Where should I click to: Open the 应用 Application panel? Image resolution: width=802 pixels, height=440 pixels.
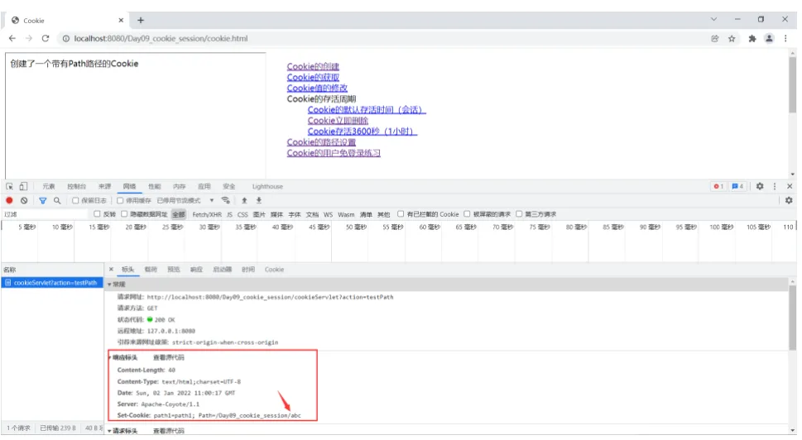point(204,187)
